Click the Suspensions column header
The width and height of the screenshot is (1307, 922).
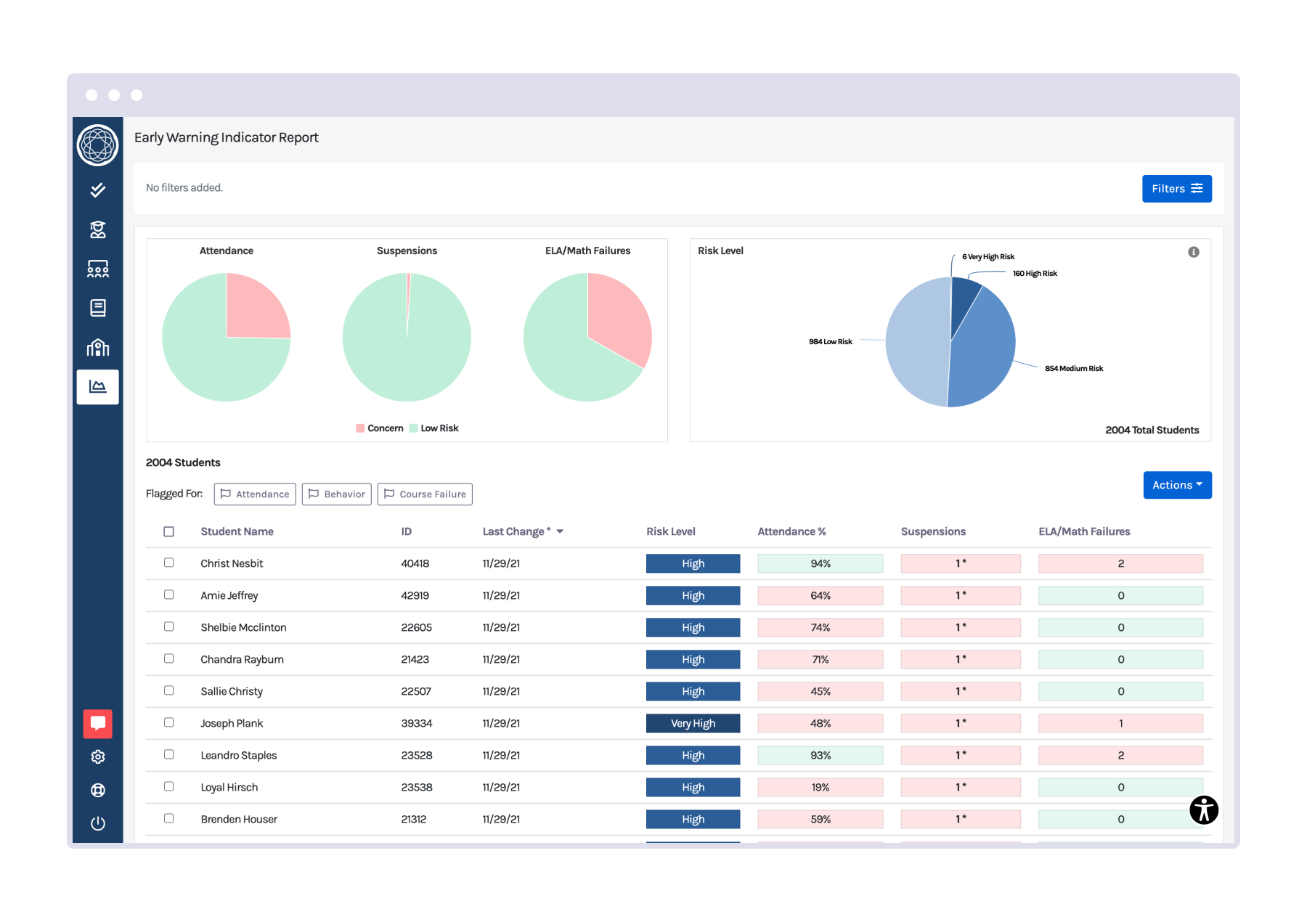933,531
